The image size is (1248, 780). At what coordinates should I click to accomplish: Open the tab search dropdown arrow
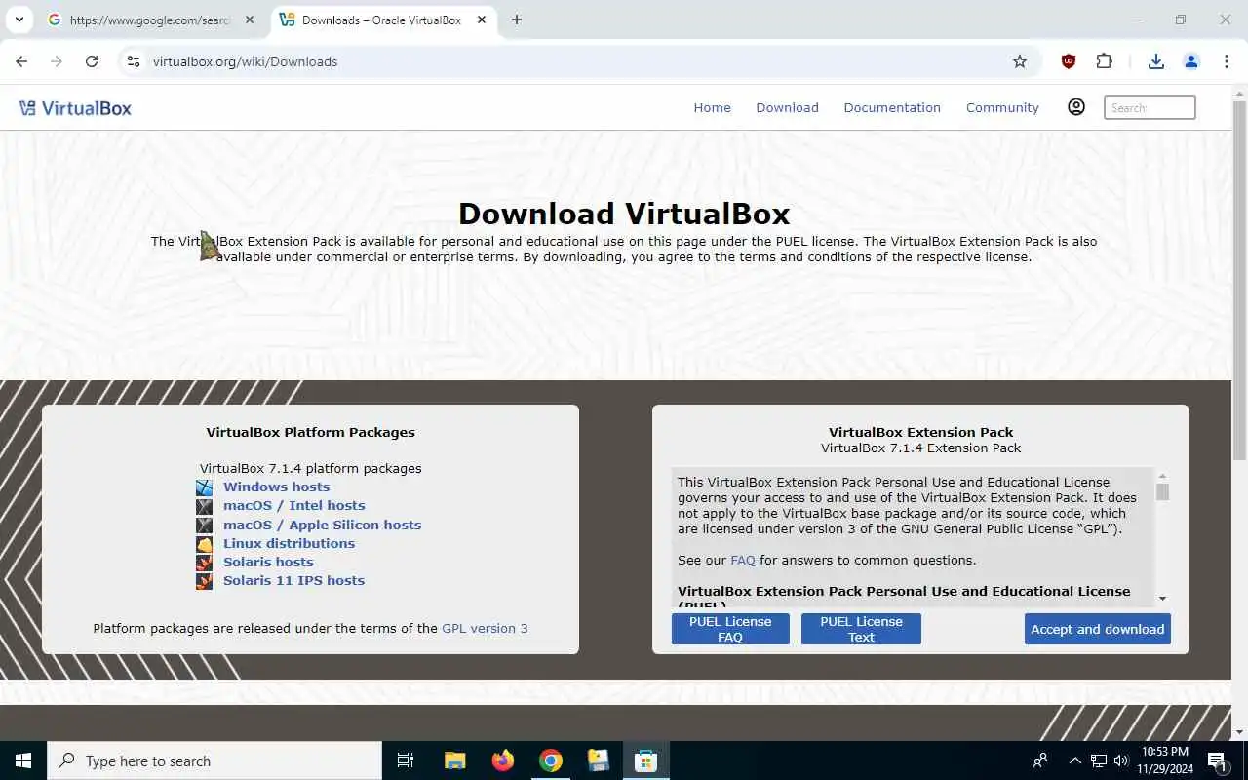[19, 19]
